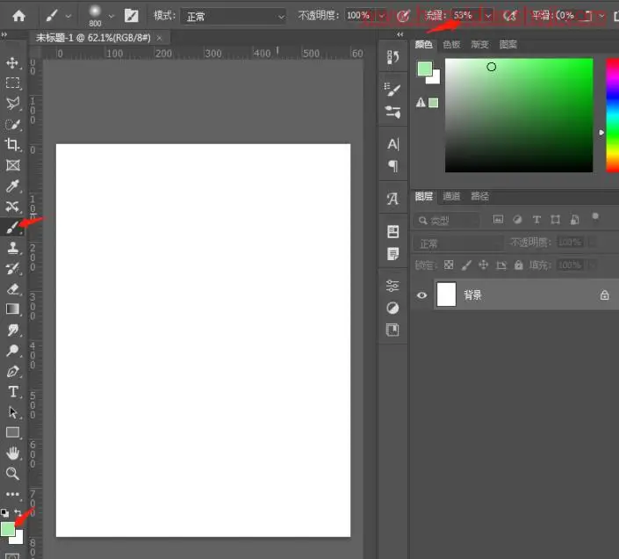
Task: Select the Frame tool
Action: pos(13,165)
